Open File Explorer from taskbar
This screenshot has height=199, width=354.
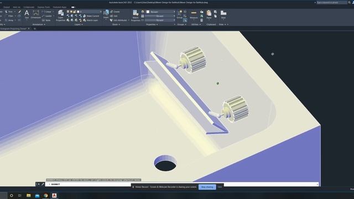coord(28,195)
